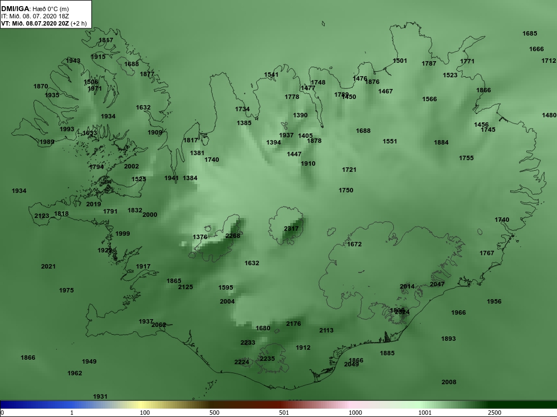Select the 1750 value label
557x417 pixels.
pyautogui.click(x=346, y=190)
